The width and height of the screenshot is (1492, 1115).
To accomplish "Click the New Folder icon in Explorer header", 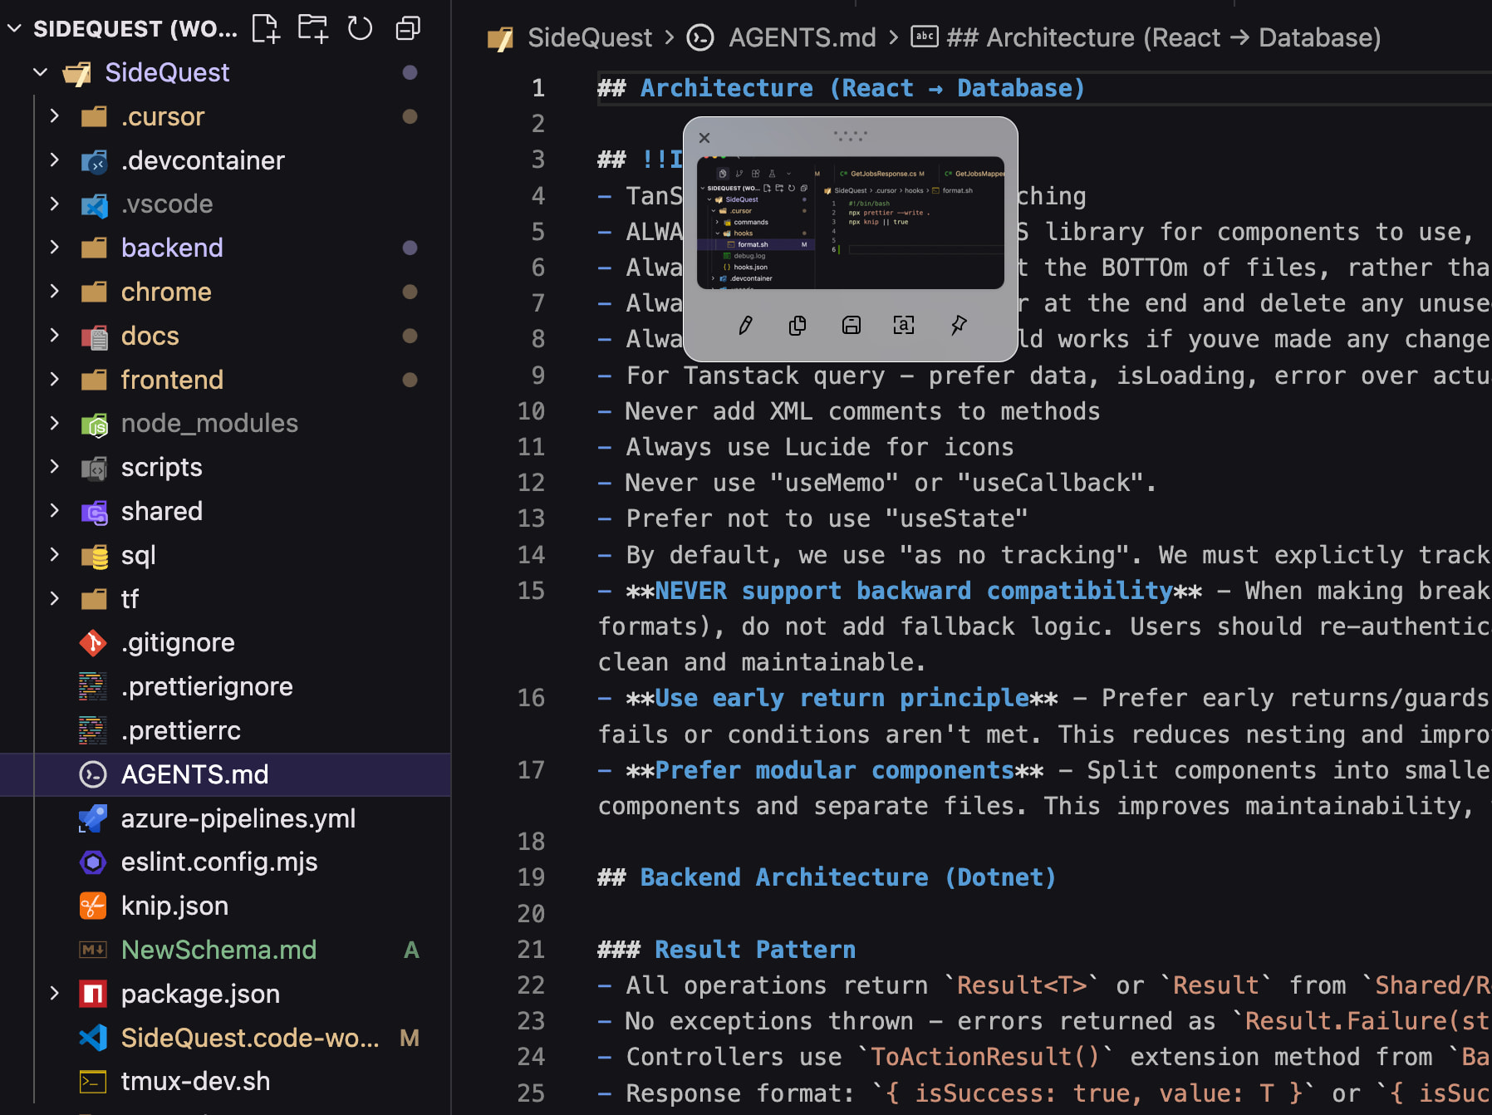I will [313, 28].
